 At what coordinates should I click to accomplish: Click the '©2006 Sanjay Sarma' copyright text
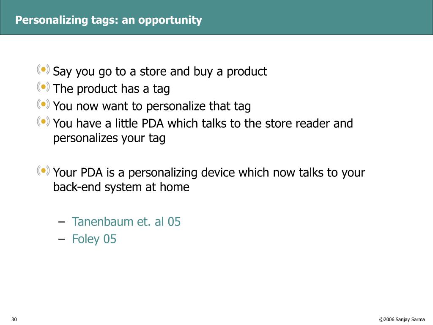point(402,319)
